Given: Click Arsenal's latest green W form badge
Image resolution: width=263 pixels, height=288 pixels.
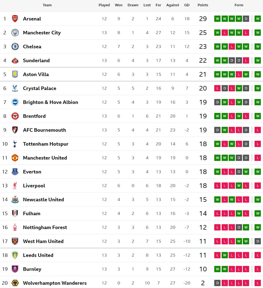Looking at the screenshot, I should pyautogui.click(x=258, y=19).
